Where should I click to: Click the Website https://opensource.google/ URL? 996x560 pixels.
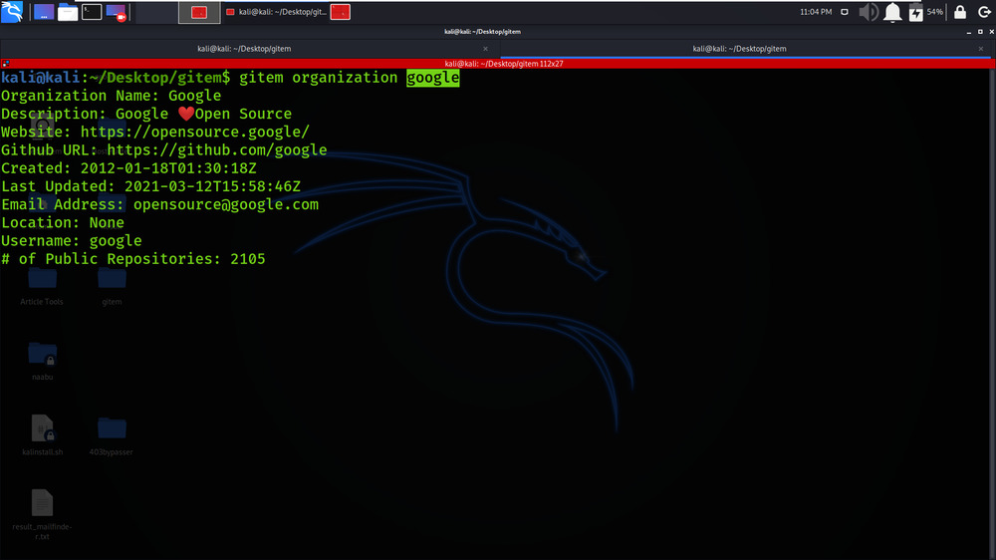click(194, 132)
